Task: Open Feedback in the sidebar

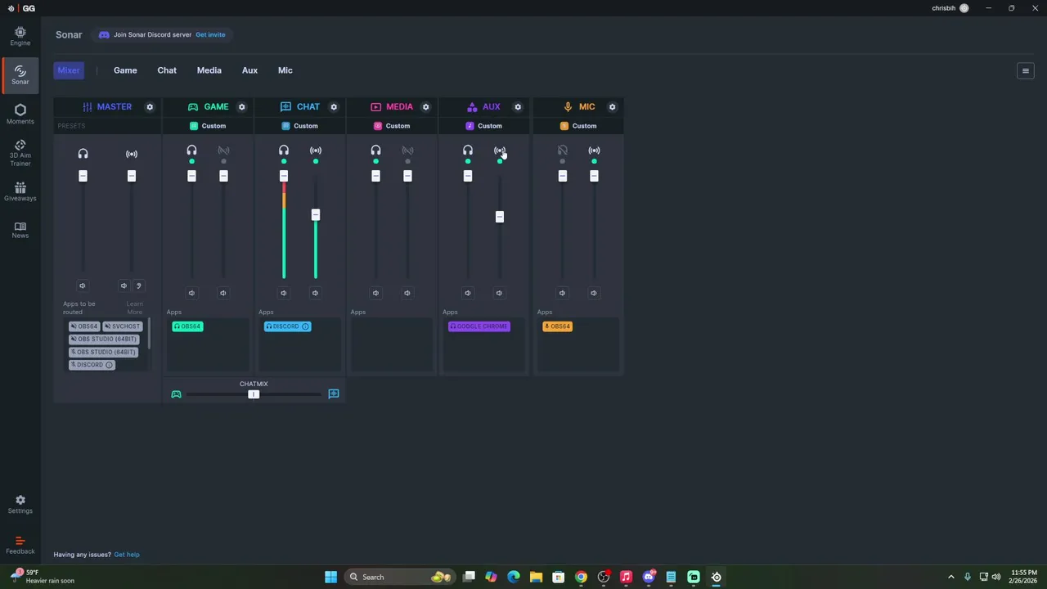Action: pos(20,545)
